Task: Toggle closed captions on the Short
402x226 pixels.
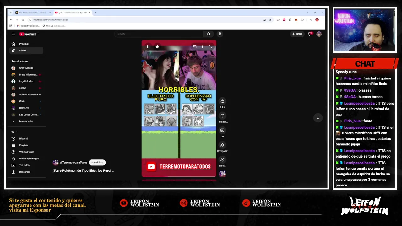Action: [x=194, y=47]
